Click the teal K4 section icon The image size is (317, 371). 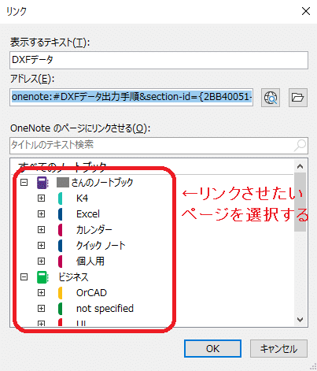coord(61,198)
